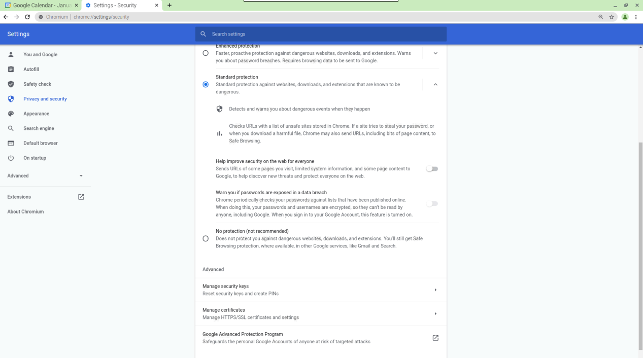This screenshot has height=358, width=643.
Task: Toggle Help improve security on the web
Action: [x=432, y=169]
